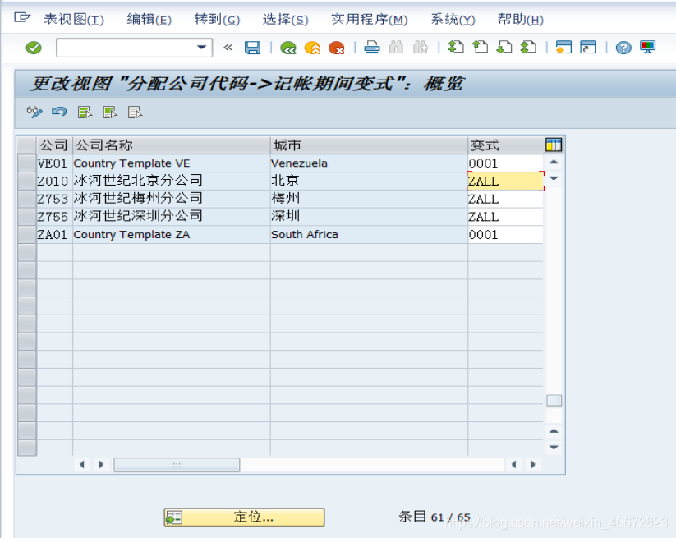Select row Z753 with its row selector
676x538 pixels.
tap(27, 199)
